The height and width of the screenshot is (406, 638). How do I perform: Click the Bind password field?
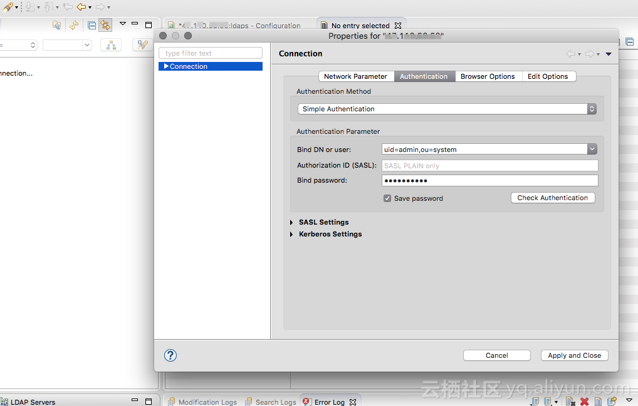click(490, 181)
